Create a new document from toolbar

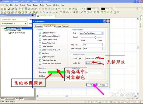click(2, 9)
